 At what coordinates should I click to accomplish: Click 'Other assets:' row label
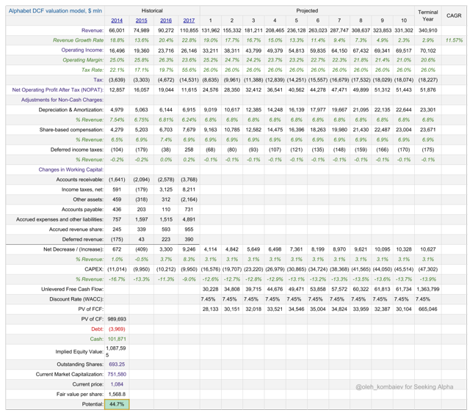click(x=88, y=199)
